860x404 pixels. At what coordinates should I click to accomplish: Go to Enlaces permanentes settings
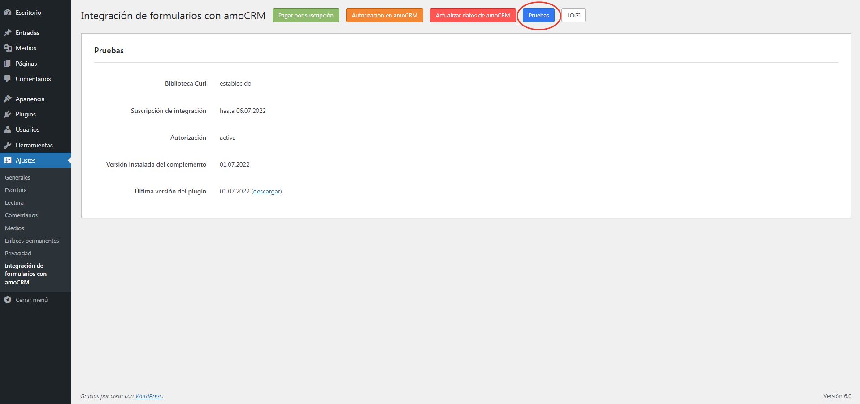(x=32, y=241)
